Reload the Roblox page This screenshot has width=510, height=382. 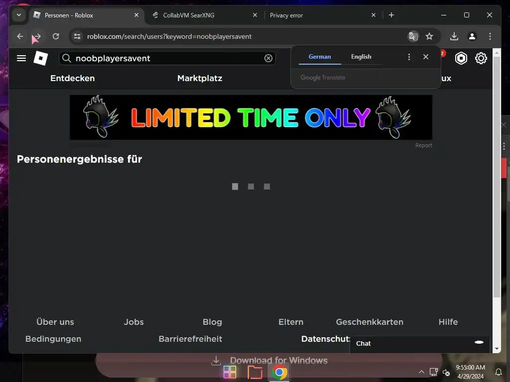point(56,36)
